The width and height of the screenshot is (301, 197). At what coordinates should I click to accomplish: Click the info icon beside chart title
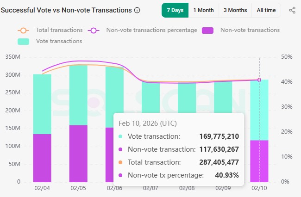pyautogui.click(x=137, y=10)
